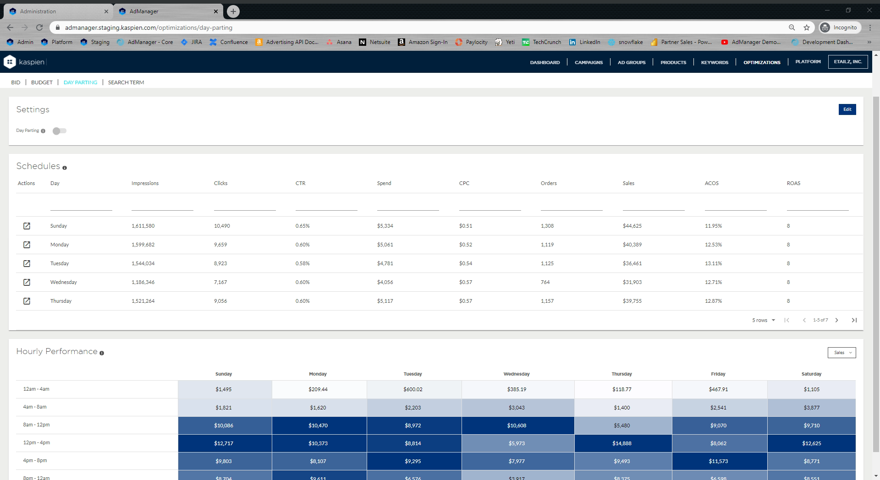Click the Day Parting info icon

(x=43, y=131)
